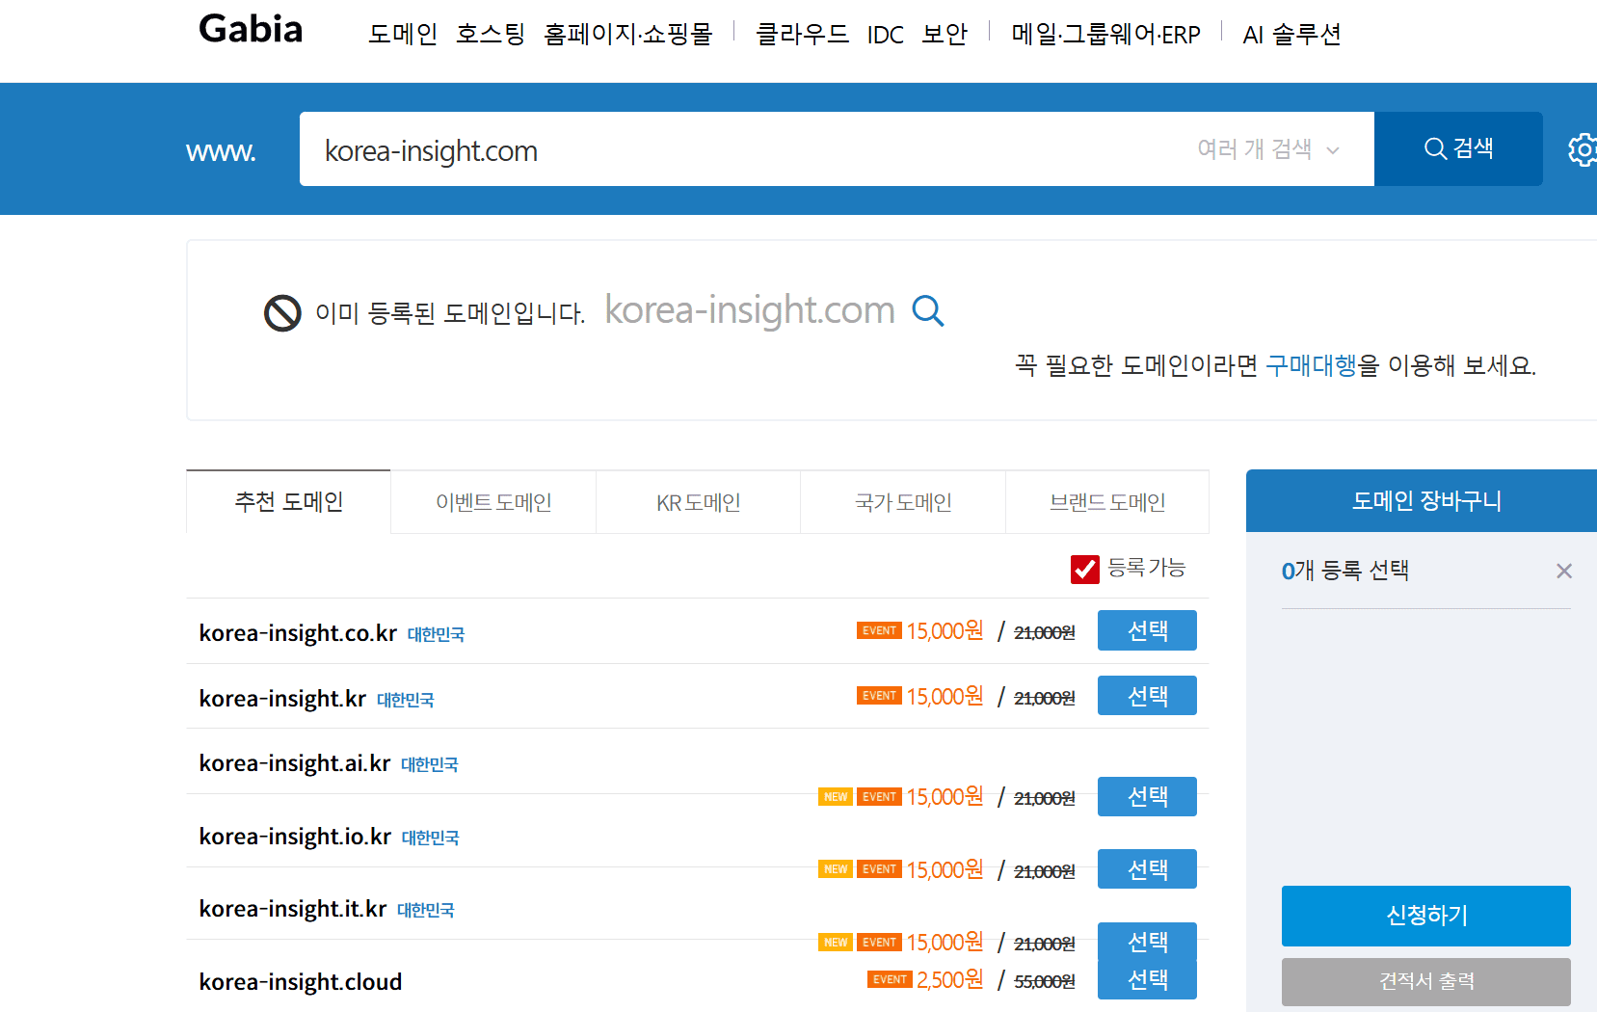Click the 견적서 출력 button
The width and height of the screenshot is (1597, 1012).
pyautogui.click(x=1425, y=981)
